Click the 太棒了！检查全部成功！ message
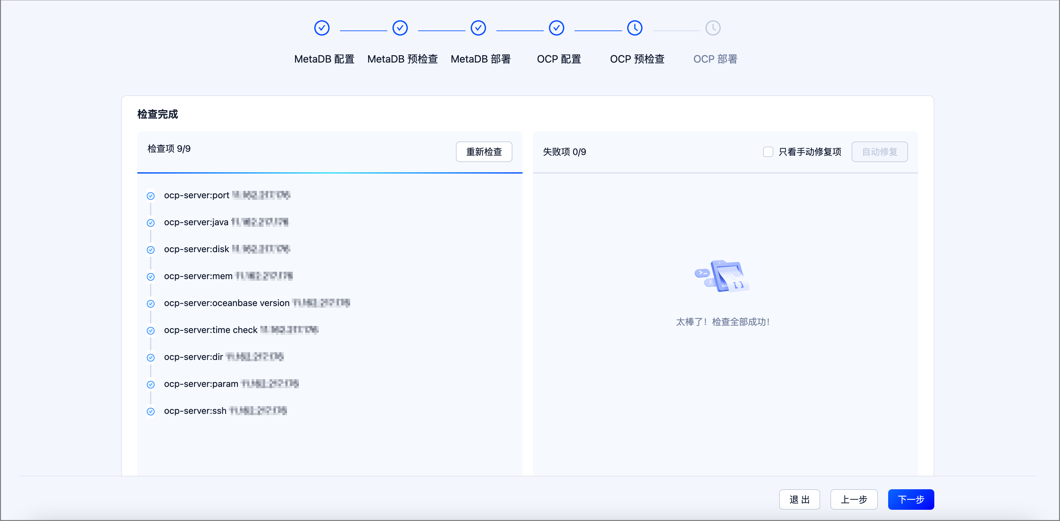 click(723, 322)
